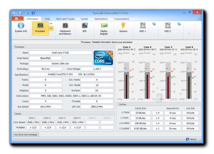View HDD 1 disk information
The width and height of the screenshot is (214, 154).
click(143, 28)
